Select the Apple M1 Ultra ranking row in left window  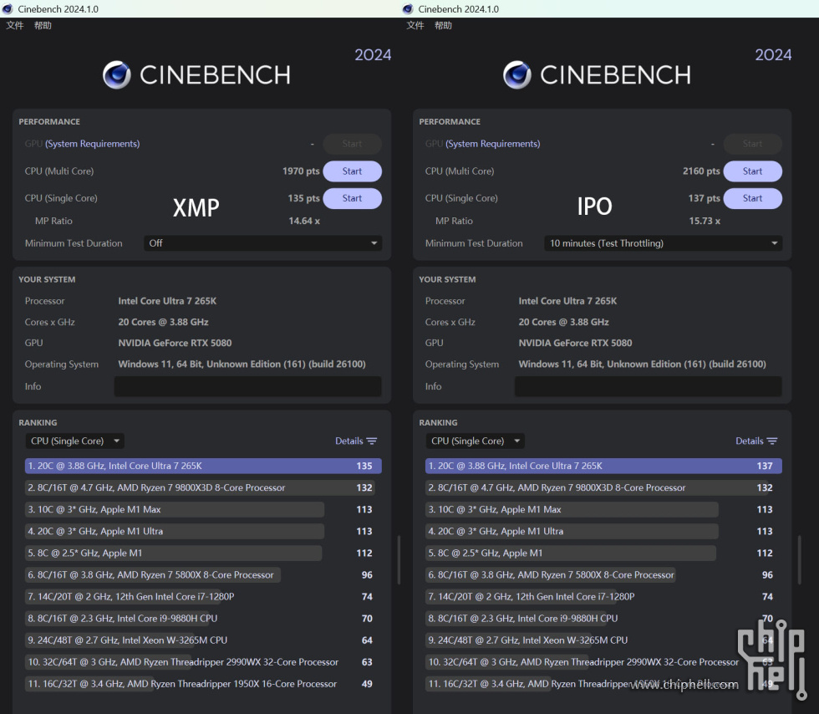(x=203, y=531)
